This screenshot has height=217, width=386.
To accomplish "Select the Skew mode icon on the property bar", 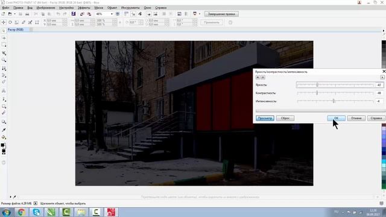I will point(24,22).
